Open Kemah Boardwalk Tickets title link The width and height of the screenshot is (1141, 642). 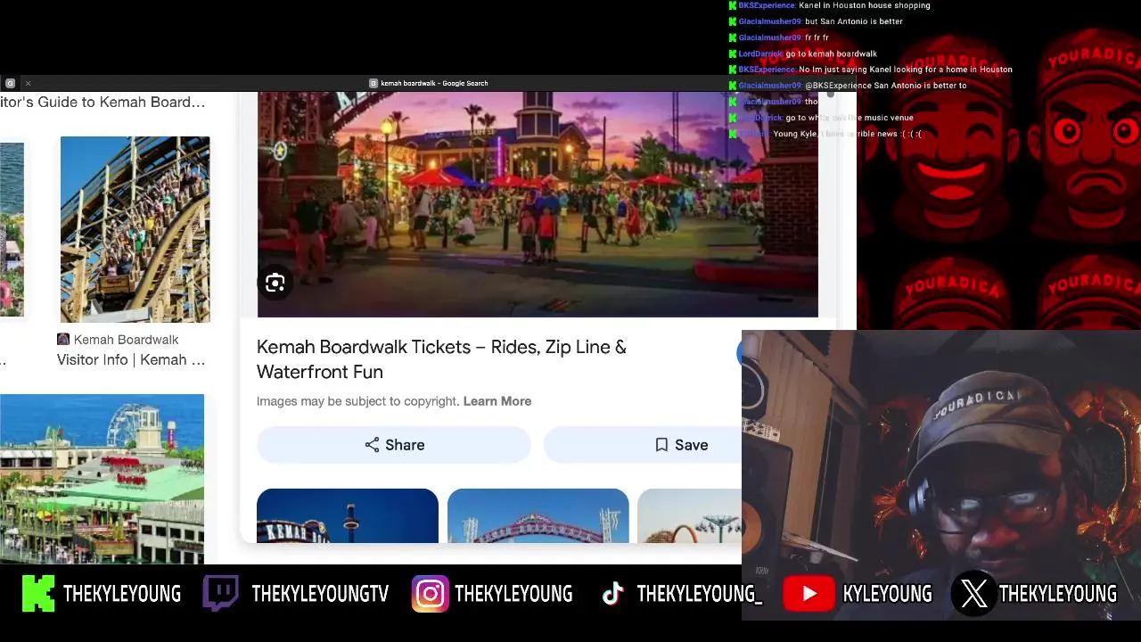tap(441, 359)
